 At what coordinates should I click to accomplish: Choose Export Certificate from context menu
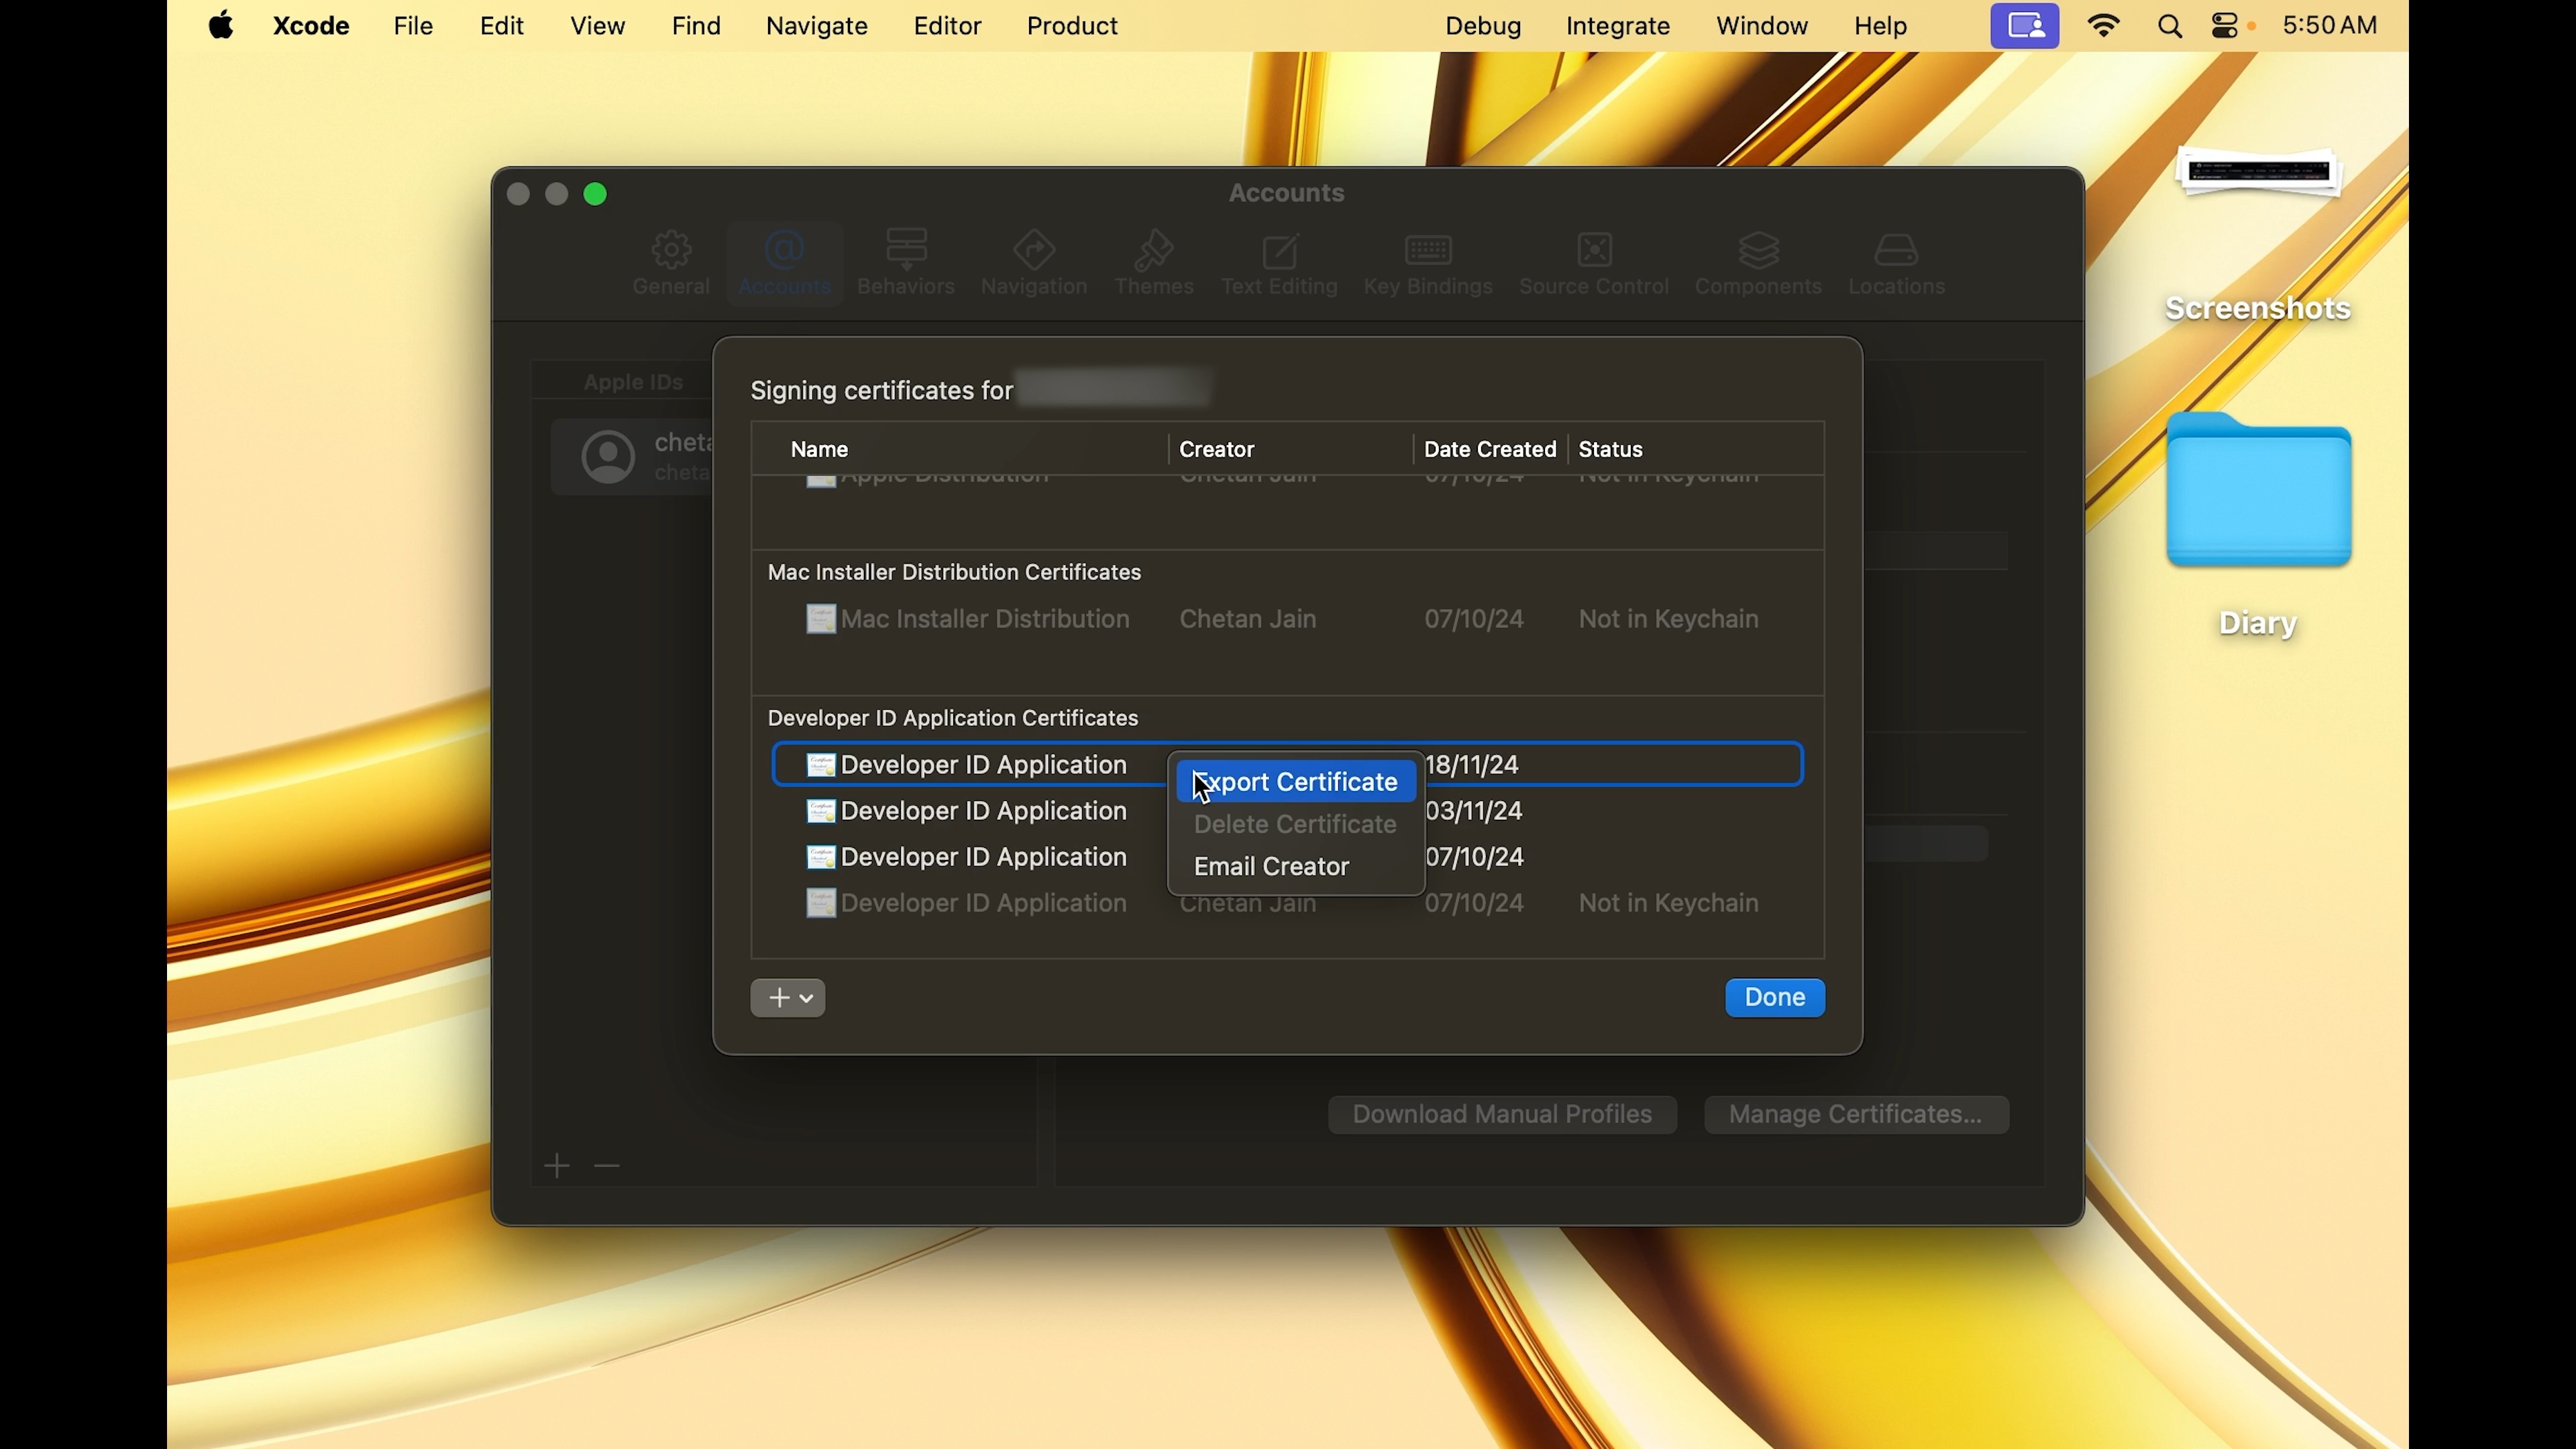pos(1296,782)
